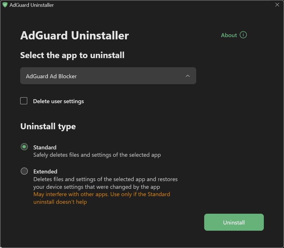Click the 'Deletes files and settings' Extended description
This screenshot has width=284, height=248.
105,183
